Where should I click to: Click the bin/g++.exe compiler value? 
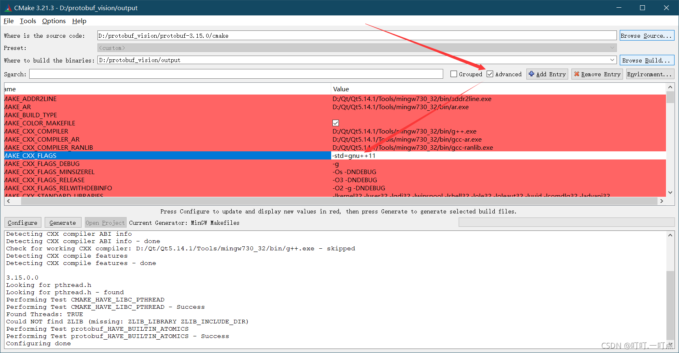[x=404, y=131]
